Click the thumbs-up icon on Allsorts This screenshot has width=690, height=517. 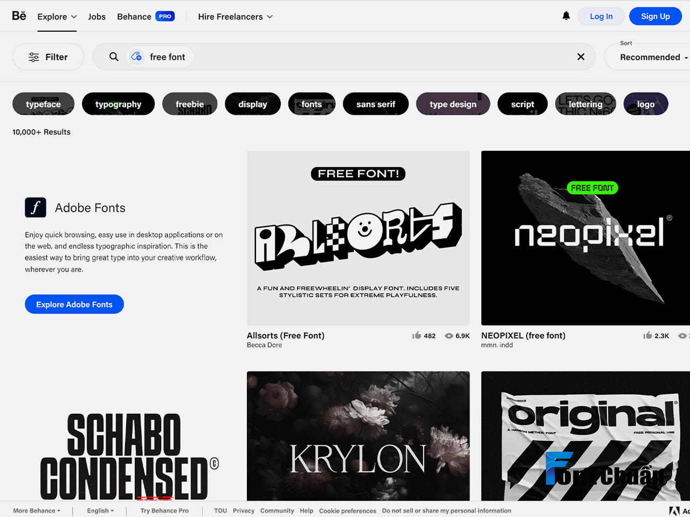pyautogui.click(x=417, y=336)
